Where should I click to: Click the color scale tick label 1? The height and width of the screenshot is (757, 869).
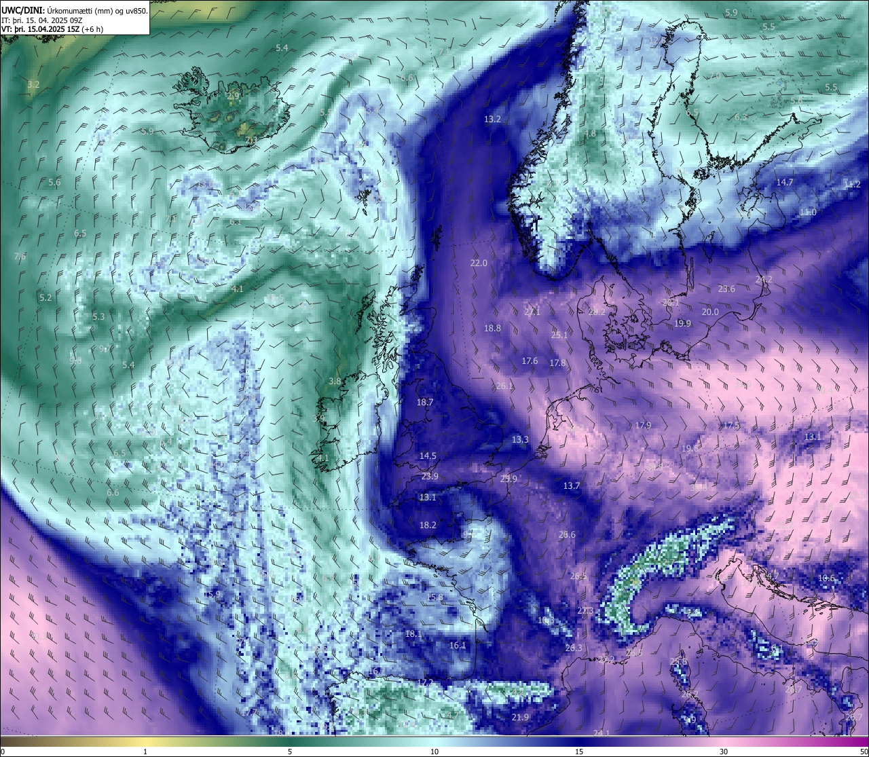click(x=145, y=752)
